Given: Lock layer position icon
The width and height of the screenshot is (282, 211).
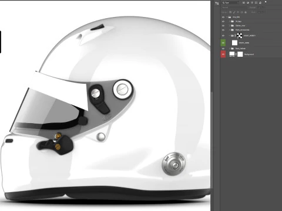Looking at the screenshot, I should [238, 12].
